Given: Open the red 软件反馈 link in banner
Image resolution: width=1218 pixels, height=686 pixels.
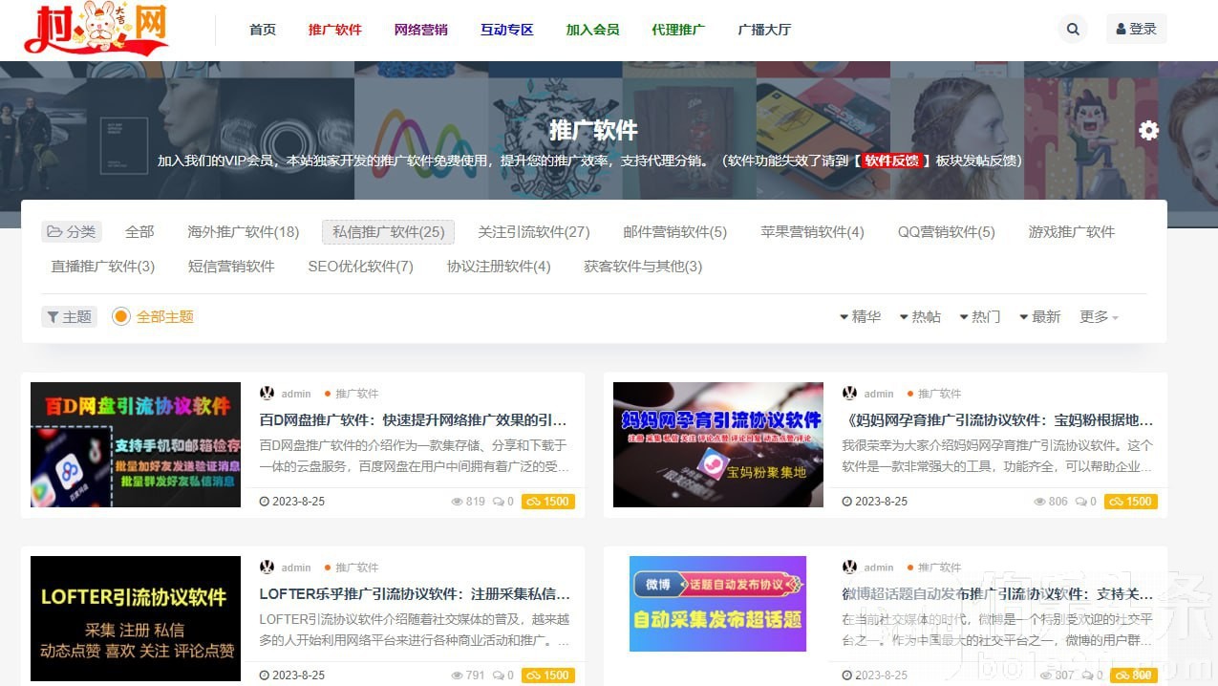Looking at the screenshot, I should [890, 161].
